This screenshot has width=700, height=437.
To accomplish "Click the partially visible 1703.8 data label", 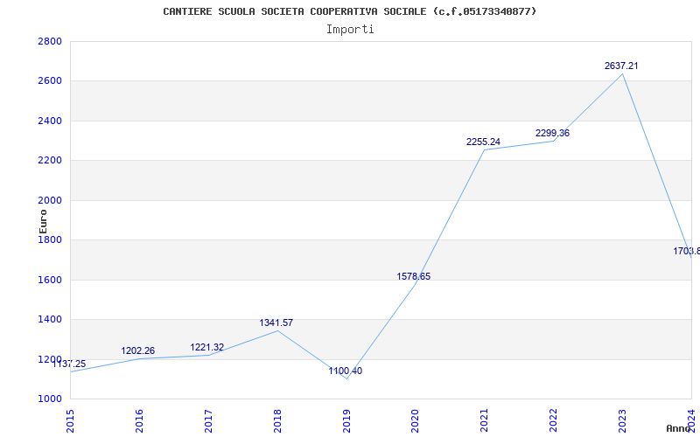I will 687,252.
